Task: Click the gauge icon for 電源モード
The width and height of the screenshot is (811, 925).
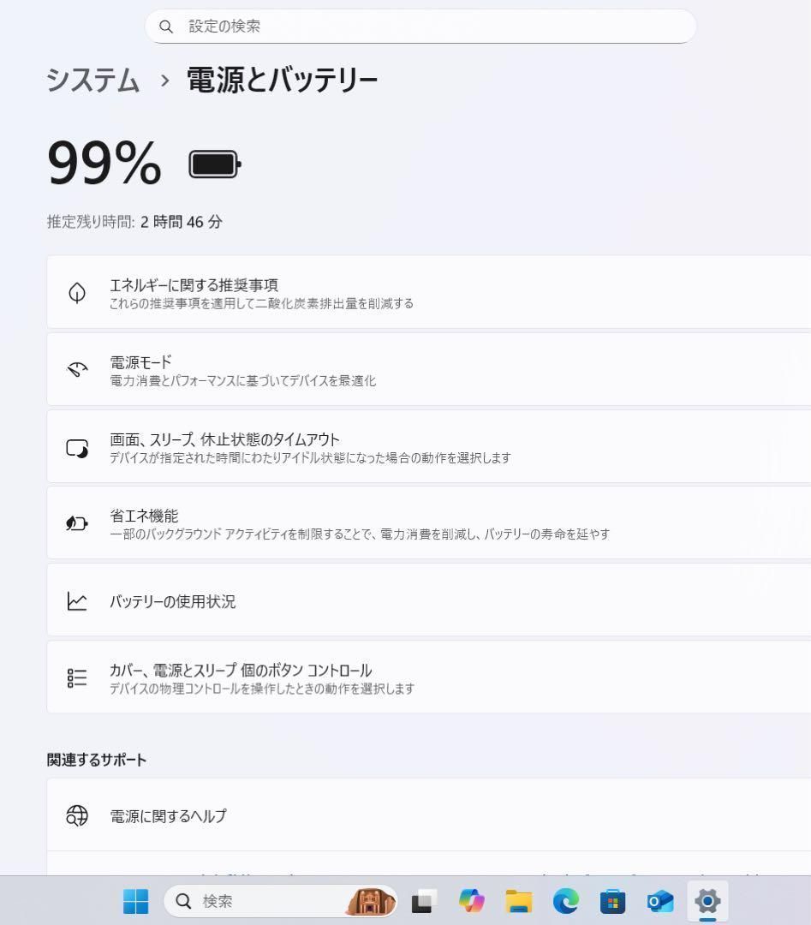Action: point(77,370)
